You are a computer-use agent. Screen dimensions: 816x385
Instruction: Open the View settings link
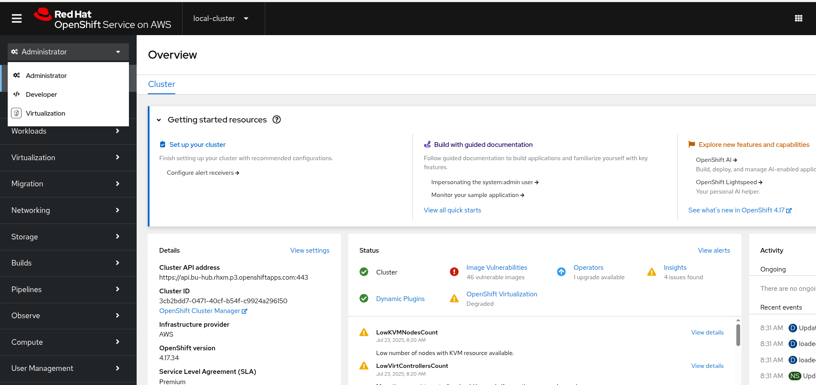tap(310, 251)
